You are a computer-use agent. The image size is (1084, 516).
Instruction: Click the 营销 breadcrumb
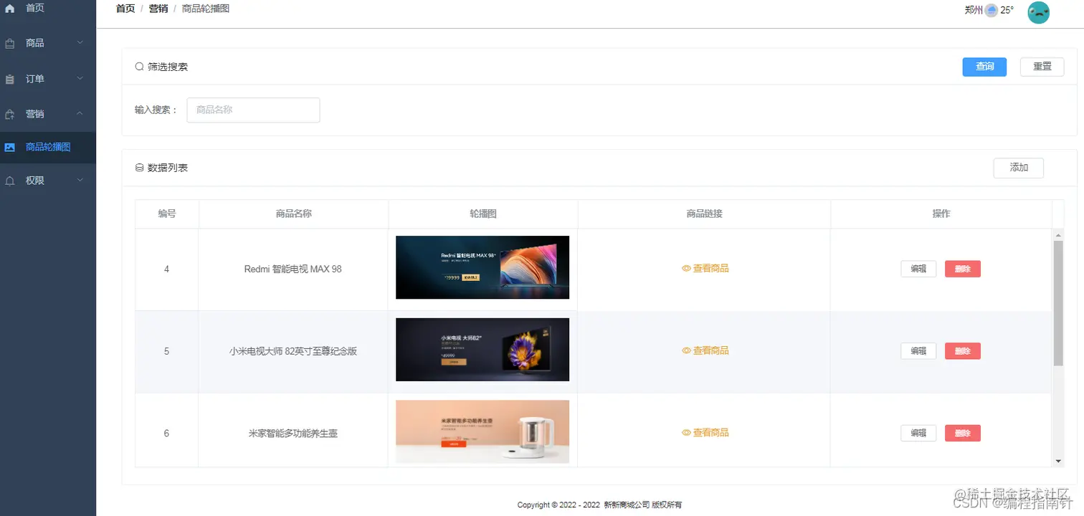(158, 9)
